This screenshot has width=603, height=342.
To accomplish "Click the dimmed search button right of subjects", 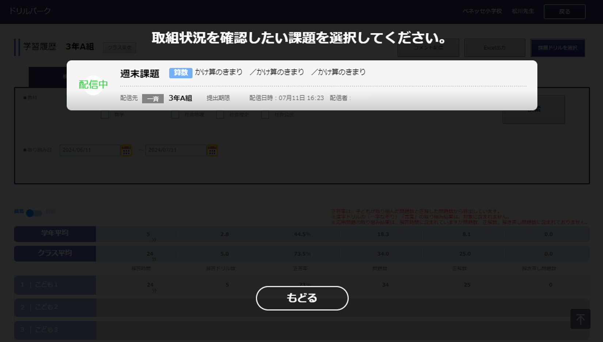I will click(534, 109).
